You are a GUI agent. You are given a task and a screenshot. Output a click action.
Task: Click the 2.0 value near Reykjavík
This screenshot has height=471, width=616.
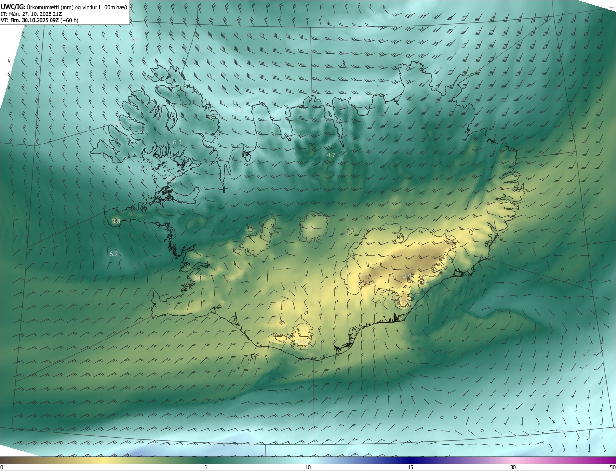pos(198,278)
